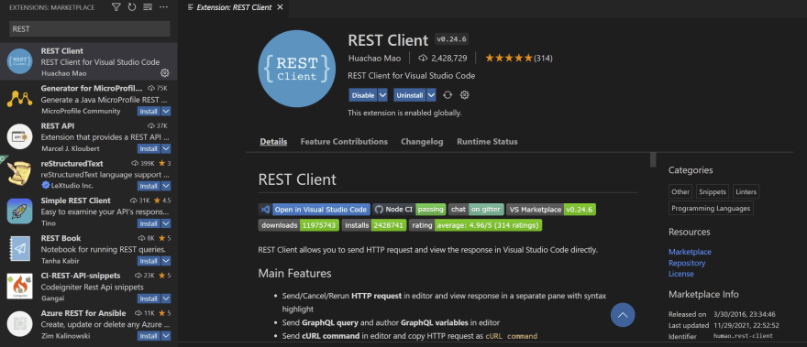Open the Uninstall button dropdown arrow

point(431,95)
